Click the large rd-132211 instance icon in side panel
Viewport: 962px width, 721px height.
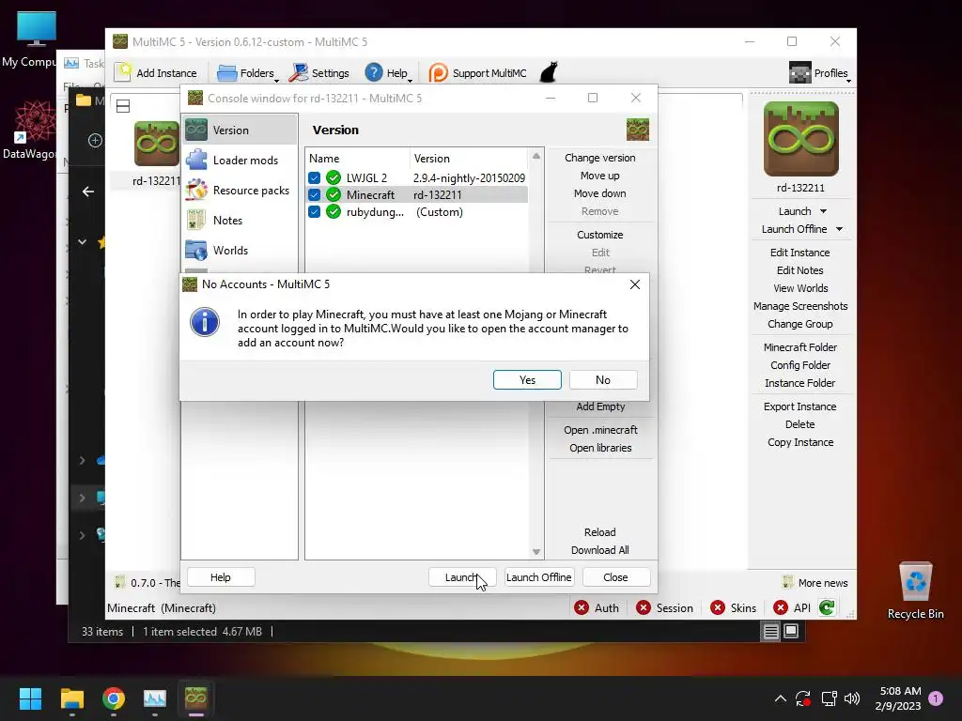[800, 139]
